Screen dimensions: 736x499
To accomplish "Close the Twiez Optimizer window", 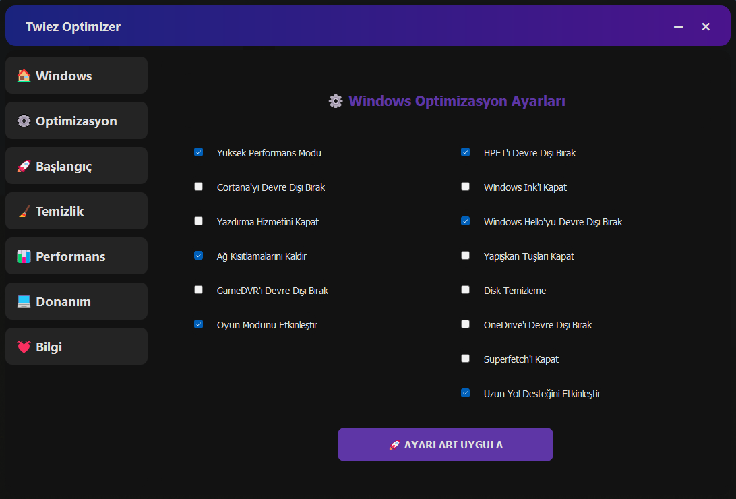I will (x=706, y=27).
